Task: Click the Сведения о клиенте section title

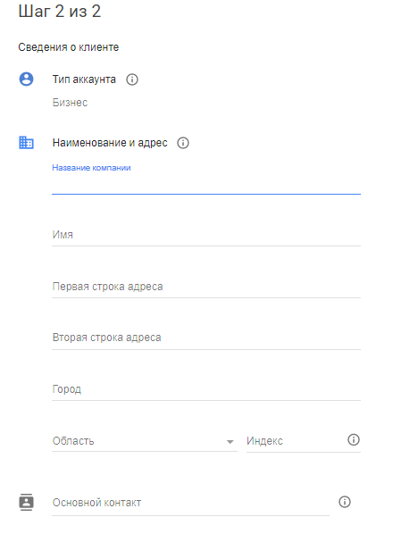Action: click(x=69, y=47)
